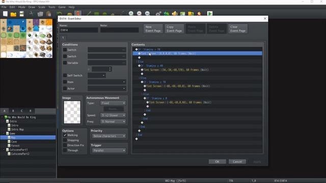This screenshot has height=183, width=326.
Task: Click the Zoom Out magnifier icon
Action: (x=139, y=14)
